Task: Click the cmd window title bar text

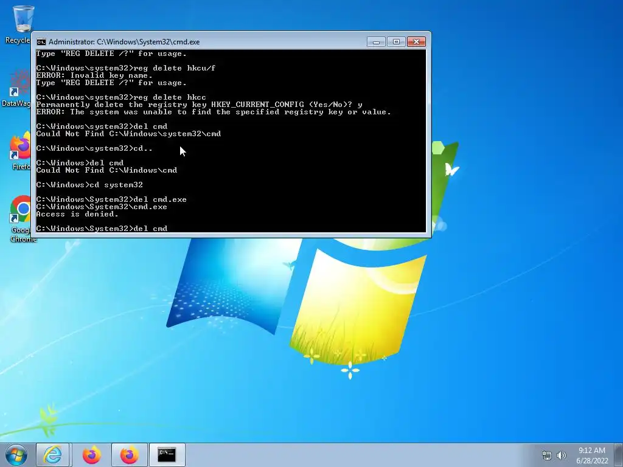Action: click(124, 42)
